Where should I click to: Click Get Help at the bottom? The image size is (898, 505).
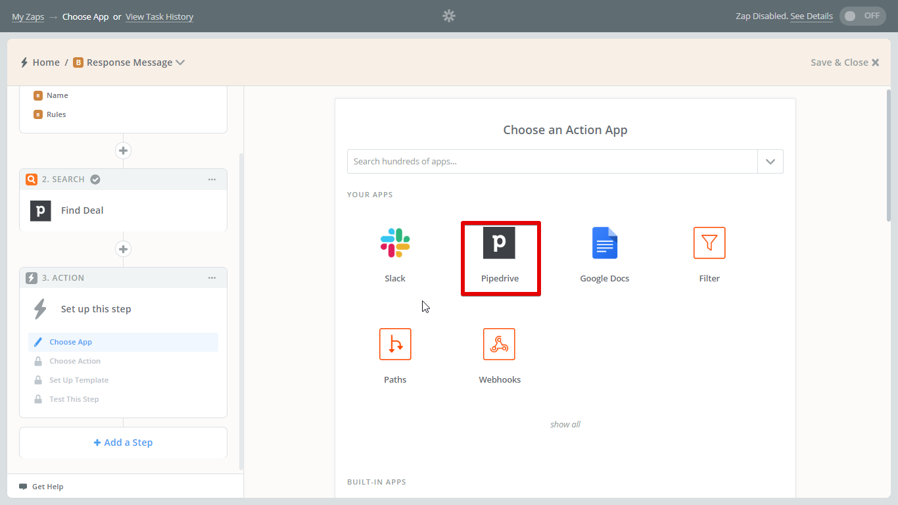point(47,487)
